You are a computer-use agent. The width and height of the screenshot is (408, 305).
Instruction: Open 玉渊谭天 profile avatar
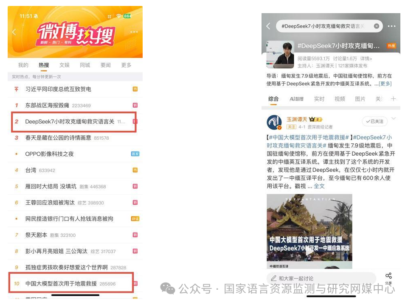point(274,123)
